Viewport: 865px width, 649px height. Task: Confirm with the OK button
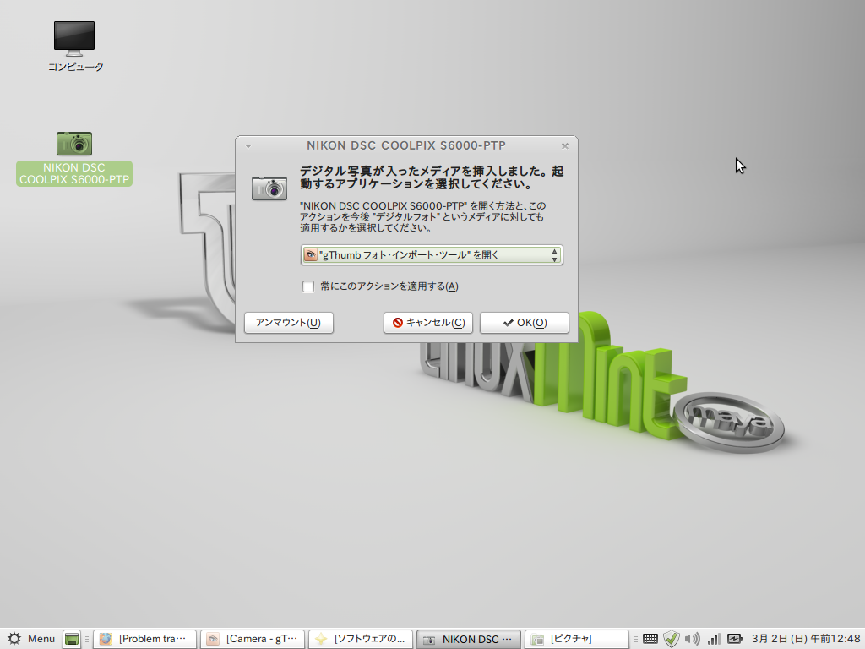click(x=524, y=323)
